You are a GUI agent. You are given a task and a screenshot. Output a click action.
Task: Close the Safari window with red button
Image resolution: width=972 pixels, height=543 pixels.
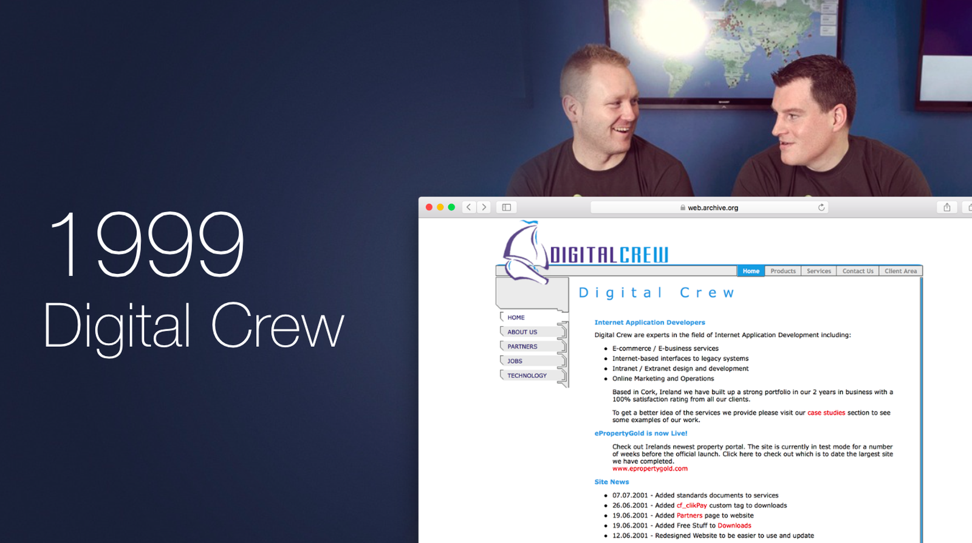point(429,207)
